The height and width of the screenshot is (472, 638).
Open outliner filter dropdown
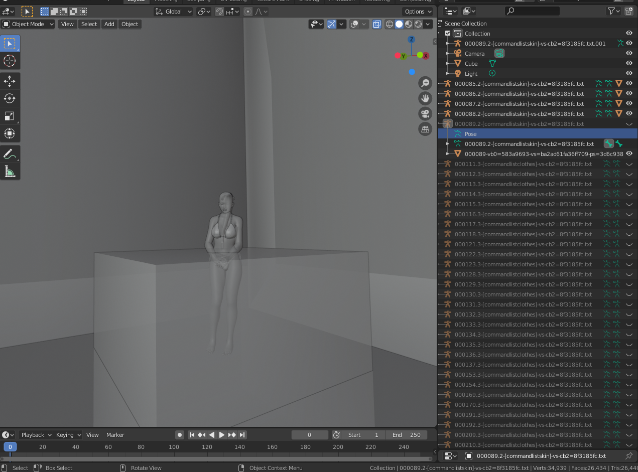[613, 11]
